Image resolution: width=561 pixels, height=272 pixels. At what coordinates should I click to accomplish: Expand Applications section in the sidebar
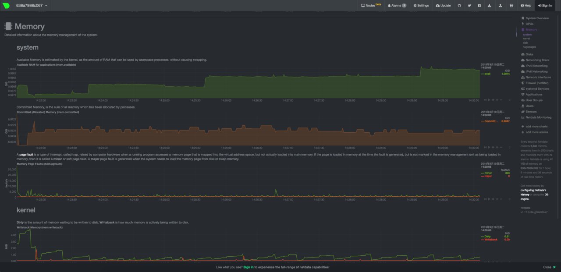coord(532,94)
